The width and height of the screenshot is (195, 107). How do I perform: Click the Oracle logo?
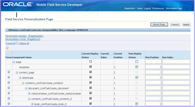18,5
